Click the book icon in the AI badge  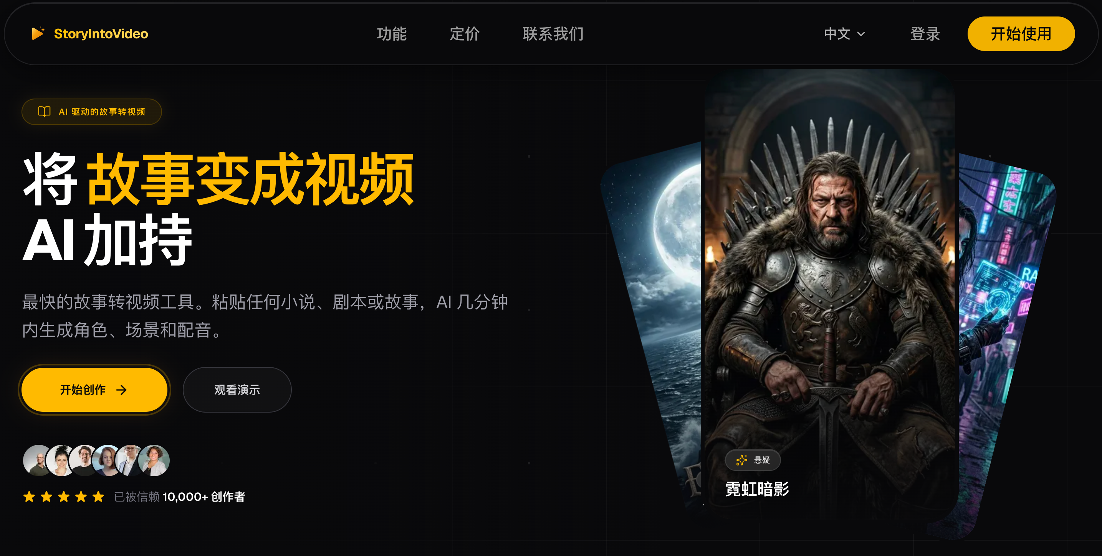tap(44, 112)
